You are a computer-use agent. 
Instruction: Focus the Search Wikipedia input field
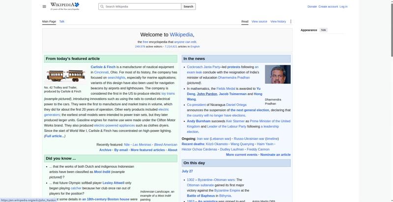140,6
